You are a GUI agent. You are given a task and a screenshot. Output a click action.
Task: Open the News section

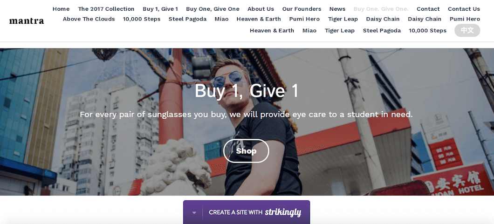tap(337, 9)
